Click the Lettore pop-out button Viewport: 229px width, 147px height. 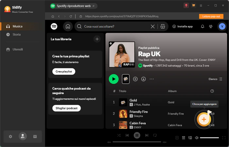pos(211,16)
